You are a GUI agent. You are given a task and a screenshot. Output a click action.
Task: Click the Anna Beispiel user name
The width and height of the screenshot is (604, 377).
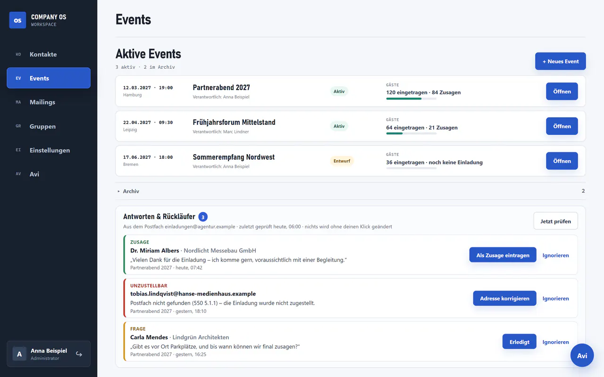49,351
